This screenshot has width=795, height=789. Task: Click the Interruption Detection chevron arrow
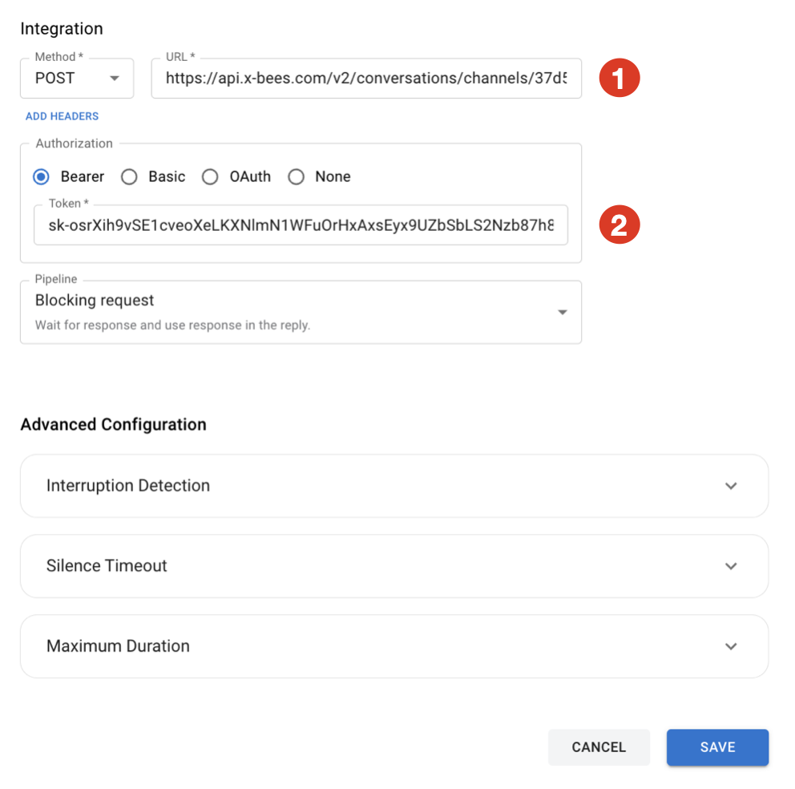click(x=730, y=486)
